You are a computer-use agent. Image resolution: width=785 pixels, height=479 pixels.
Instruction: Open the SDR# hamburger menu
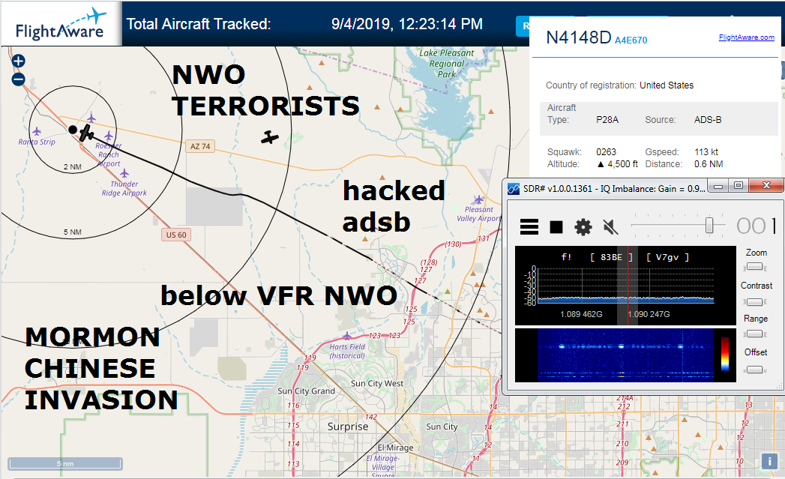point(529,226)
